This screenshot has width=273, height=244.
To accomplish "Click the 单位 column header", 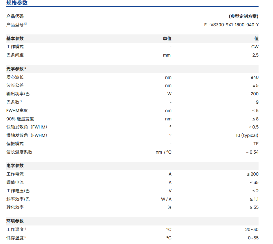I will point(167,38).
